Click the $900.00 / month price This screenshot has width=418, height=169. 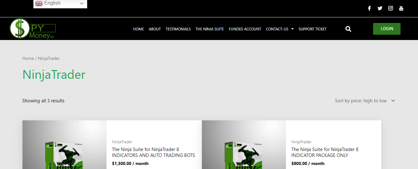click(x=308, y=163)
